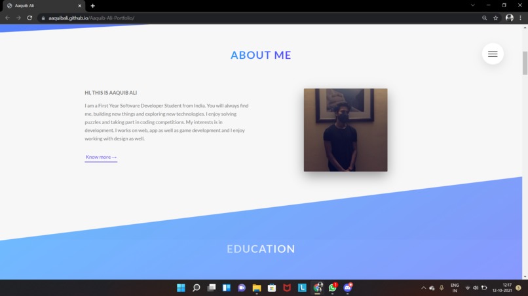
Task: Click the OneDrive cloud tray icon
Action: pyautogui.click(x=432, y=288)
